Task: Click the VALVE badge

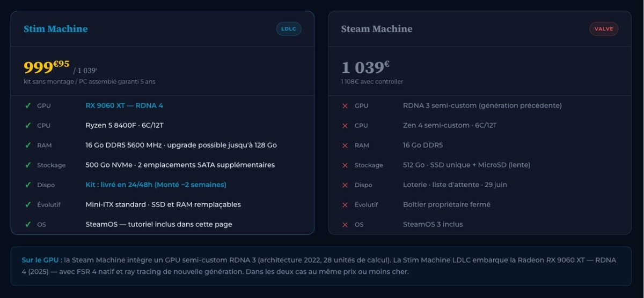Action: pos(604,29)
